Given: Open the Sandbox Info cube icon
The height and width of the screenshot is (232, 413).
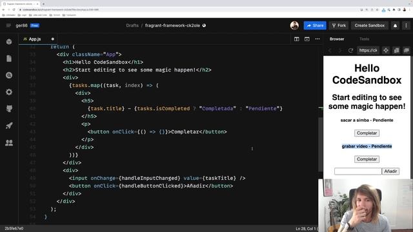Looking at the screenshot, I should coord(9,41).
